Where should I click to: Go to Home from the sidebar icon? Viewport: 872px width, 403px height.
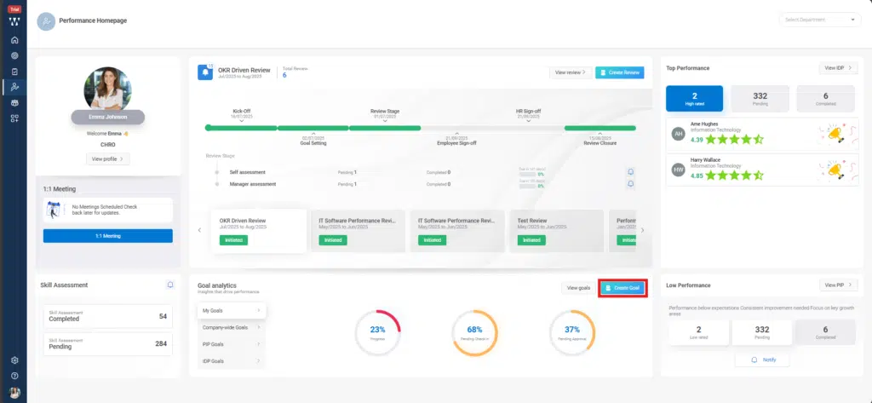click(14, 40)
